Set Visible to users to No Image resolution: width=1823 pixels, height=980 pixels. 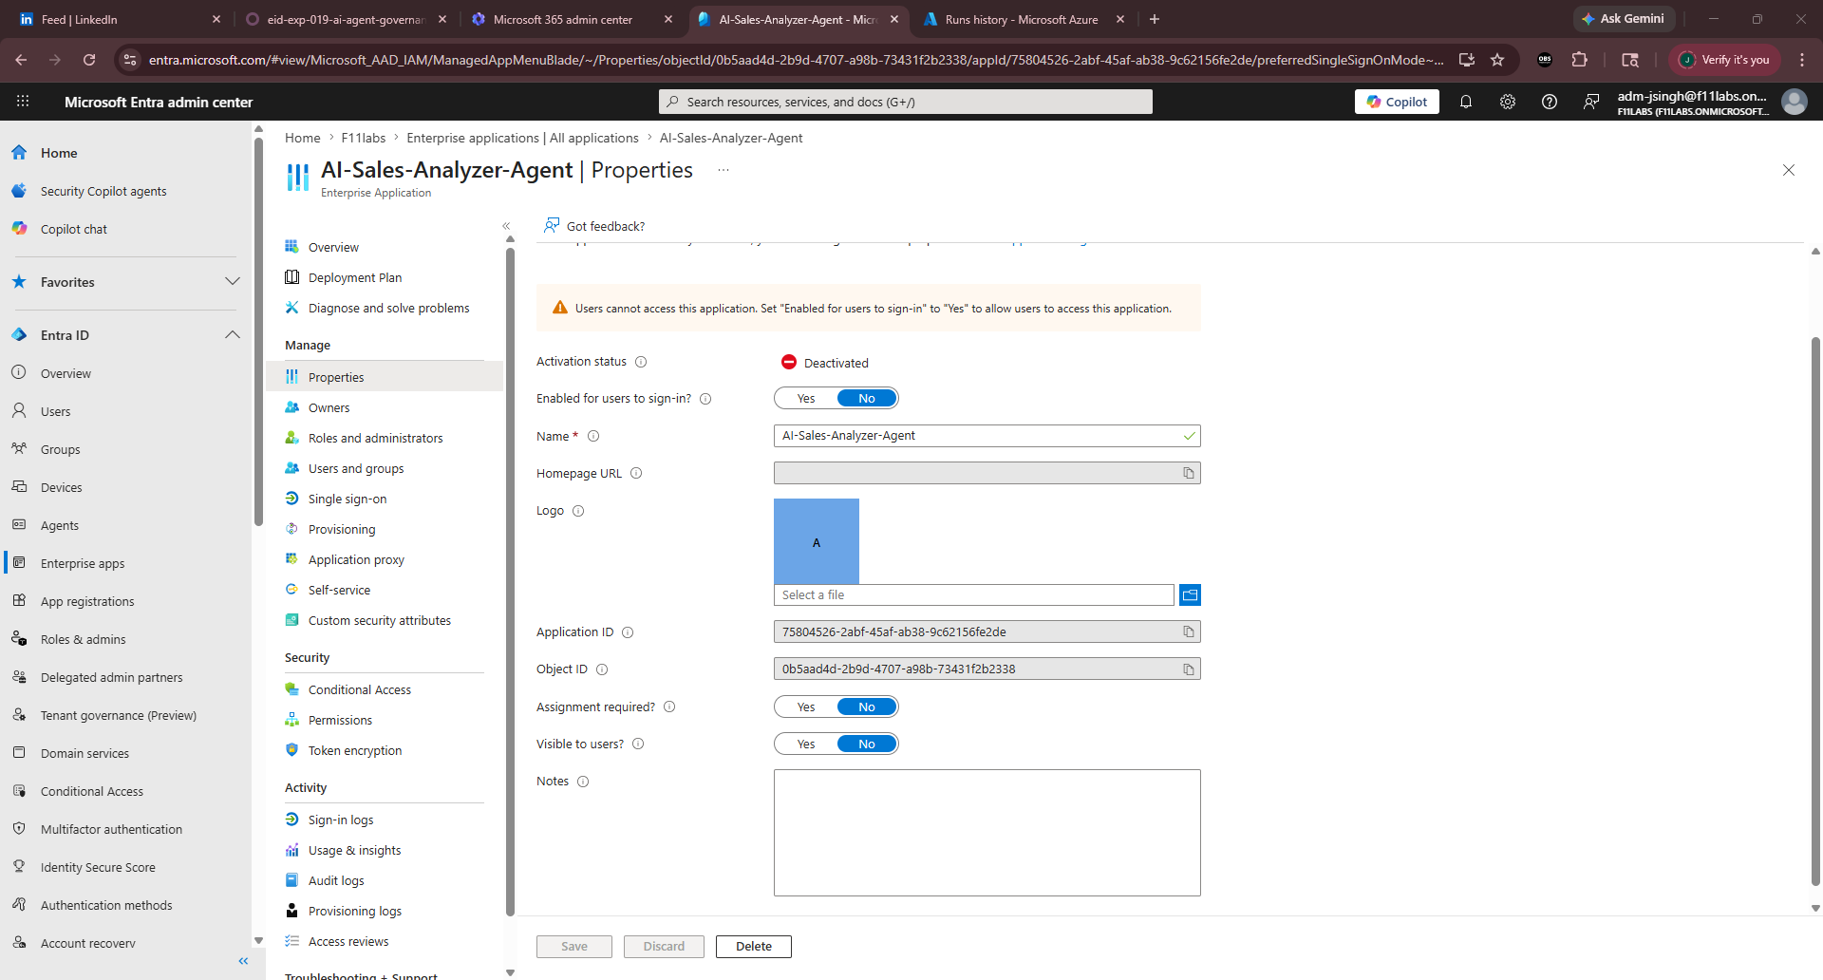pos(867,744)
